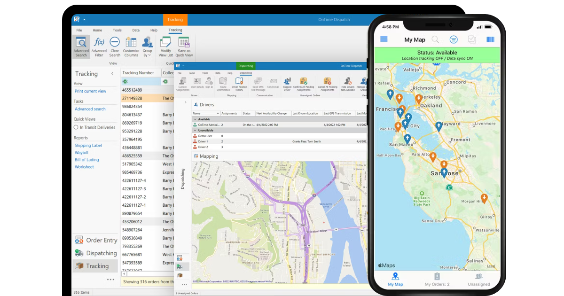Screen dimensions: 564x296
Task: Tap the blue pin near Hayward
Action: (439, 126)
